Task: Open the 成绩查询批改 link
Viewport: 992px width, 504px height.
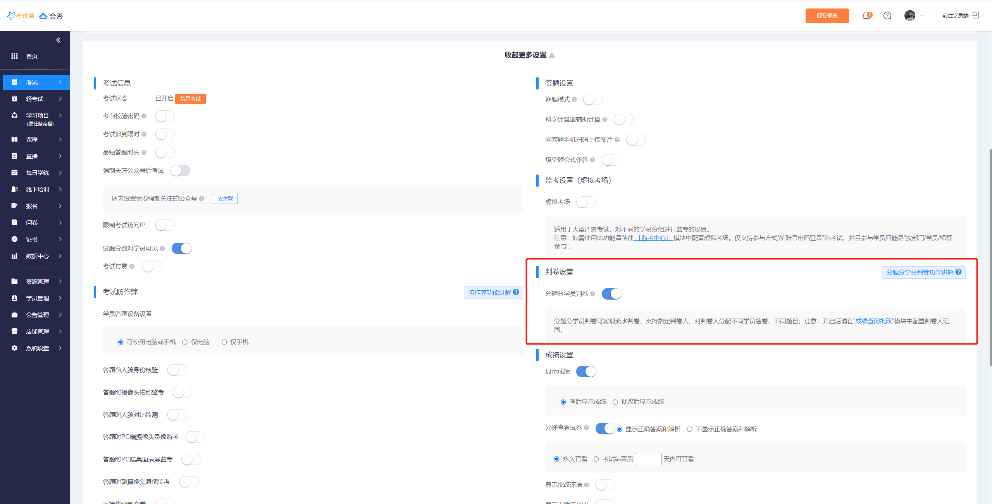Action: coord(873,321)
